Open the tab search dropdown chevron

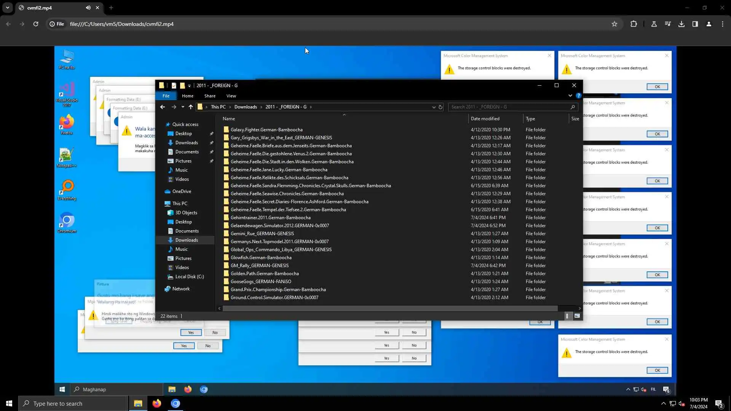[7, 8]
